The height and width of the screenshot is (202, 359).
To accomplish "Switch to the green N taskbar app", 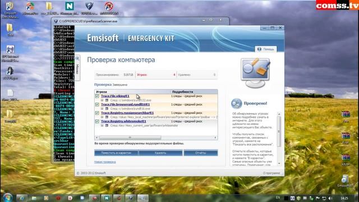I will click(x=107, y=198).
